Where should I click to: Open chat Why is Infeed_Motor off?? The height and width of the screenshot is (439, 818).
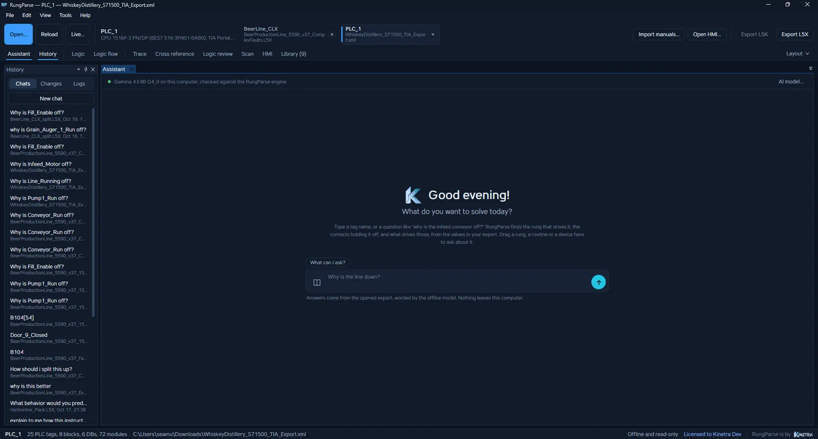[x=49, y=167]
